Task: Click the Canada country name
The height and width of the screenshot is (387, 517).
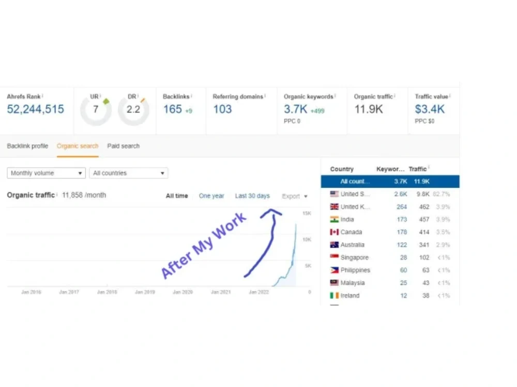Action: [x=351, y=232]
